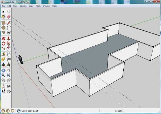161x114 pixels.
Task: Click the 'Select start point' status text
Action: point(30,111)
